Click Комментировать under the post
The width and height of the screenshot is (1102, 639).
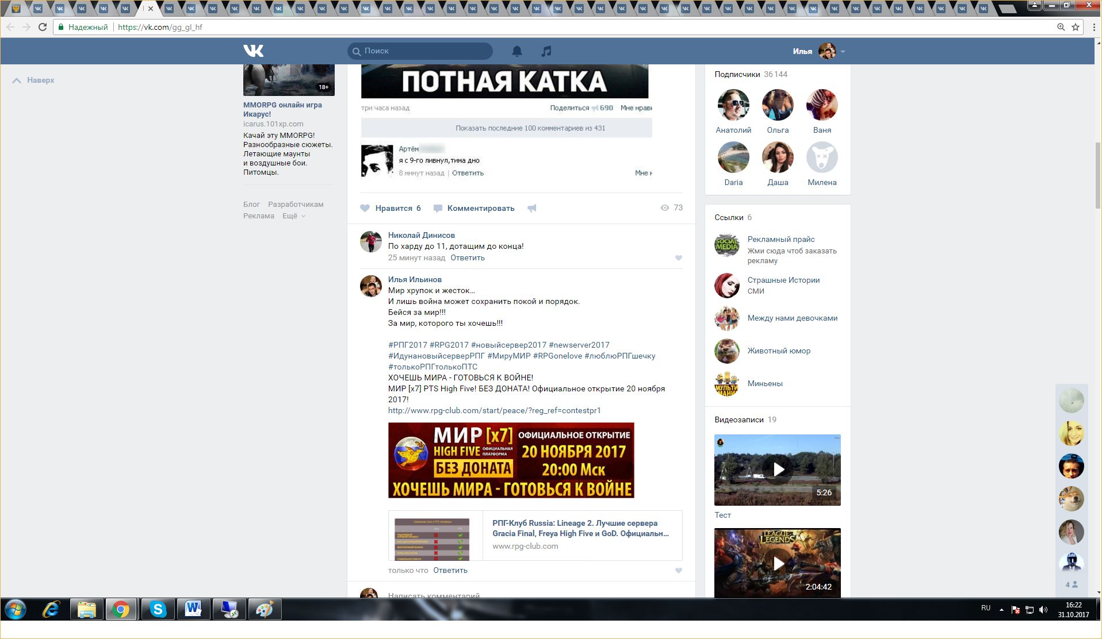coord(475,208)
